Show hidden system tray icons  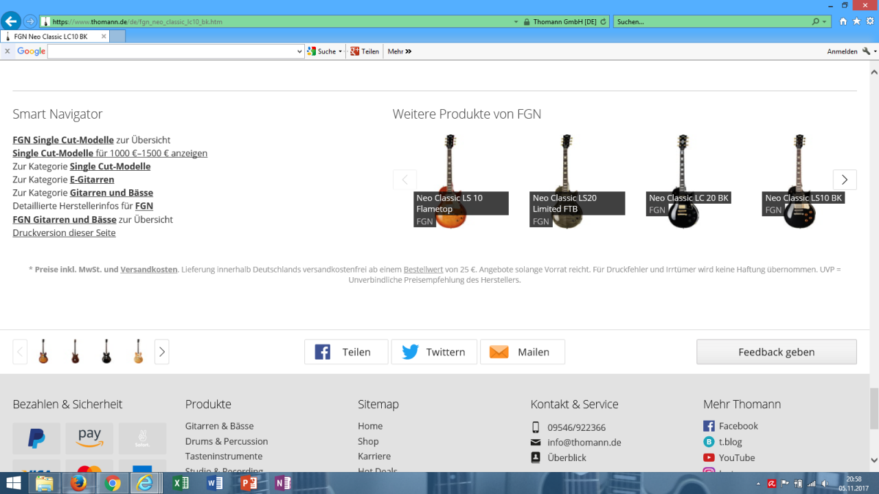(758, 484)
